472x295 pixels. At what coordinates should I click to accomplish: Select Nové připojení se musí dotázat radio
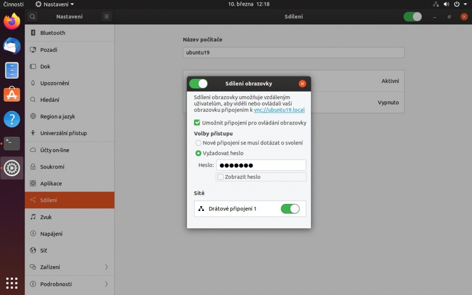tap(198, 143)
